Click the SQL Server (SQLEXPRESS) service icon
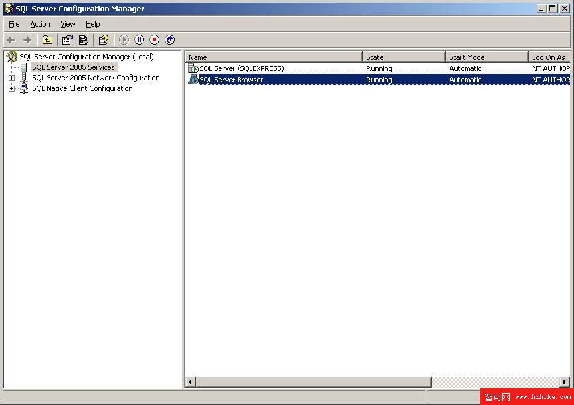The width and height of the screenshot is (574, 405). click(x=193, y=68)
